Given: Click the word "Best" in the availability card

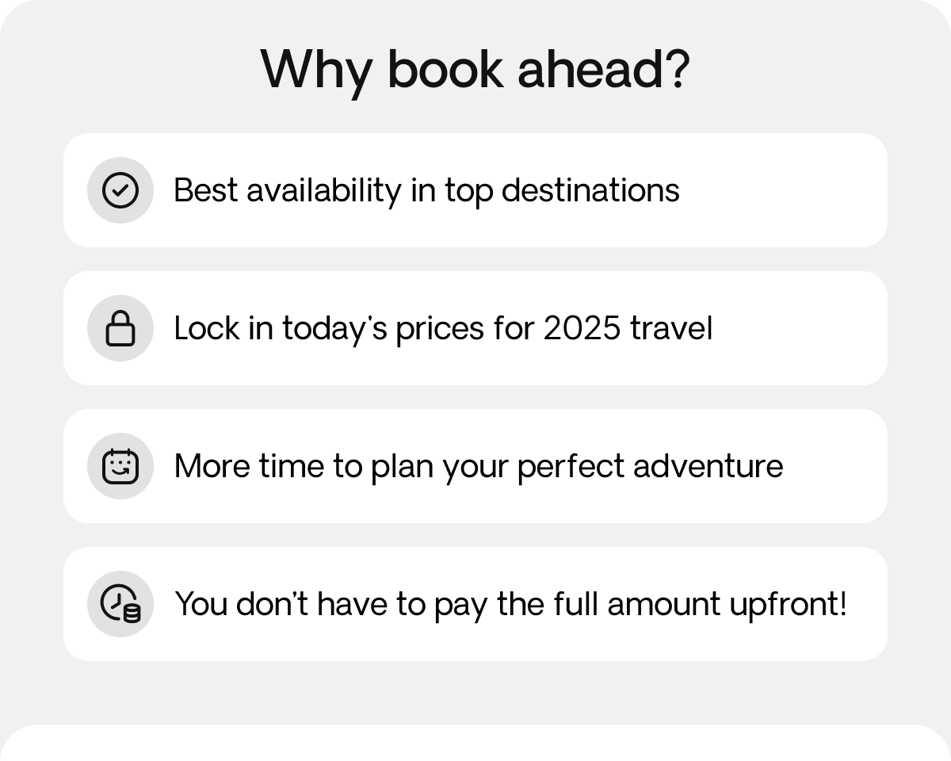Looking at the screenshot, I should (205, 191).
